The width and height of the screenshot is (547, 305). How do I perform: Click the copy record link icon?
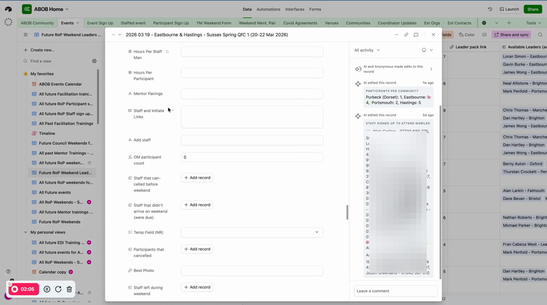pyautogui.click(x=406, y=35)
